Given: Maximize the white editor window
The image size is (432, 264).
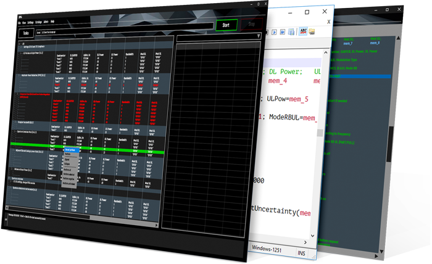Looking at the screenshot, I should 307,12.
